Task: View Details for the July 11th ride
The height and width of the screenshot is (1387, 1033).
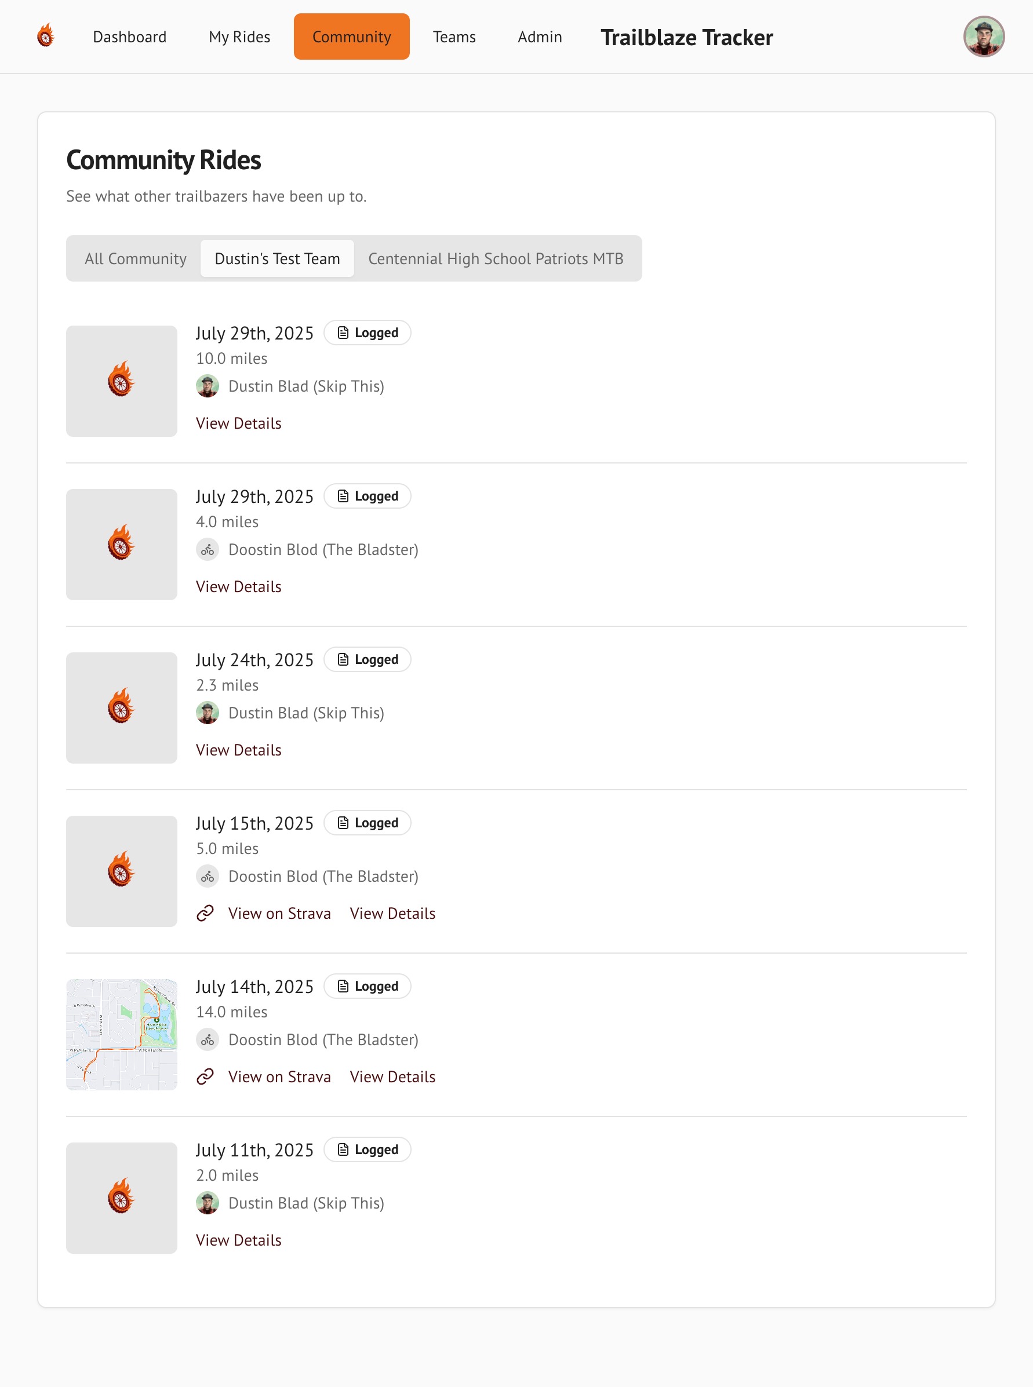Action: pyautogui.click(x=238, y=1240)
